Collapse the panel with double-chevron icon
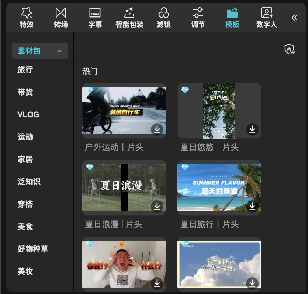Image resolution: width=308 pixels, height=294 pixels. 294,18
